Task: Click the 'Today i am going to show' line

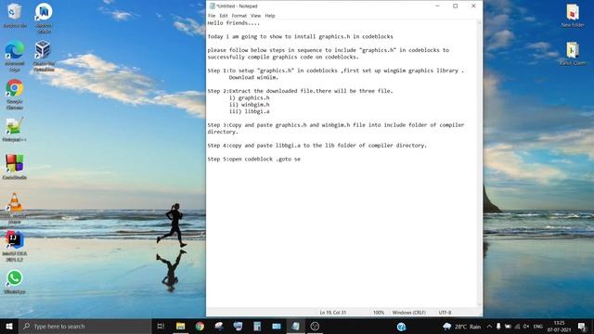Action: (x=300, y=36)
